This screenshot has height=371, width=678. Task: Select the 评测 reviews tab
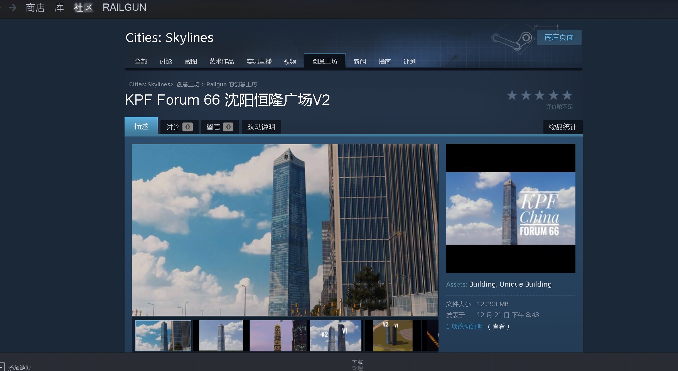(x=409, y=62)
